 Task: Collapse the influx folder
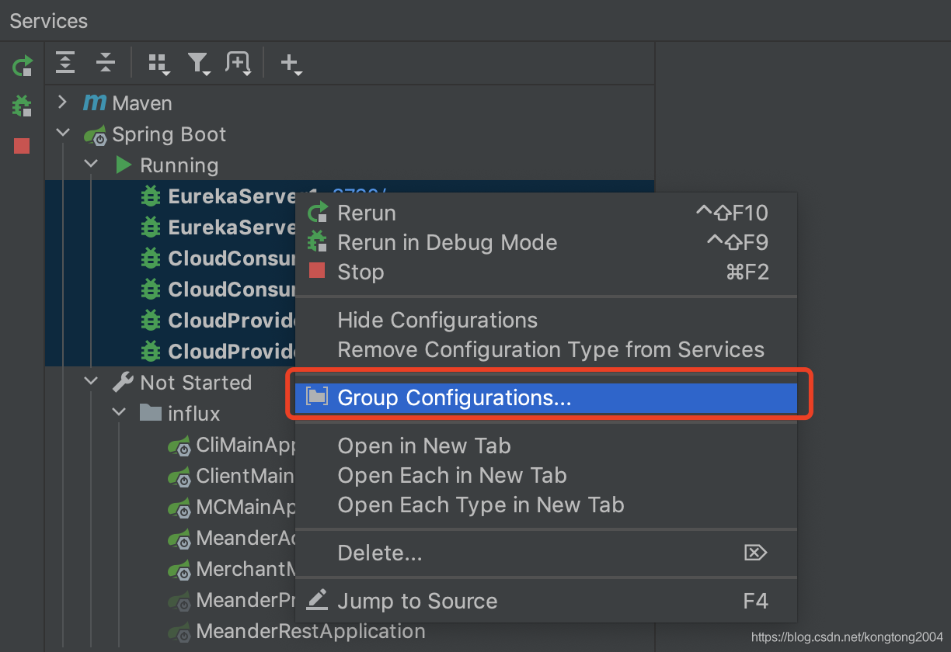coord(119,413)
